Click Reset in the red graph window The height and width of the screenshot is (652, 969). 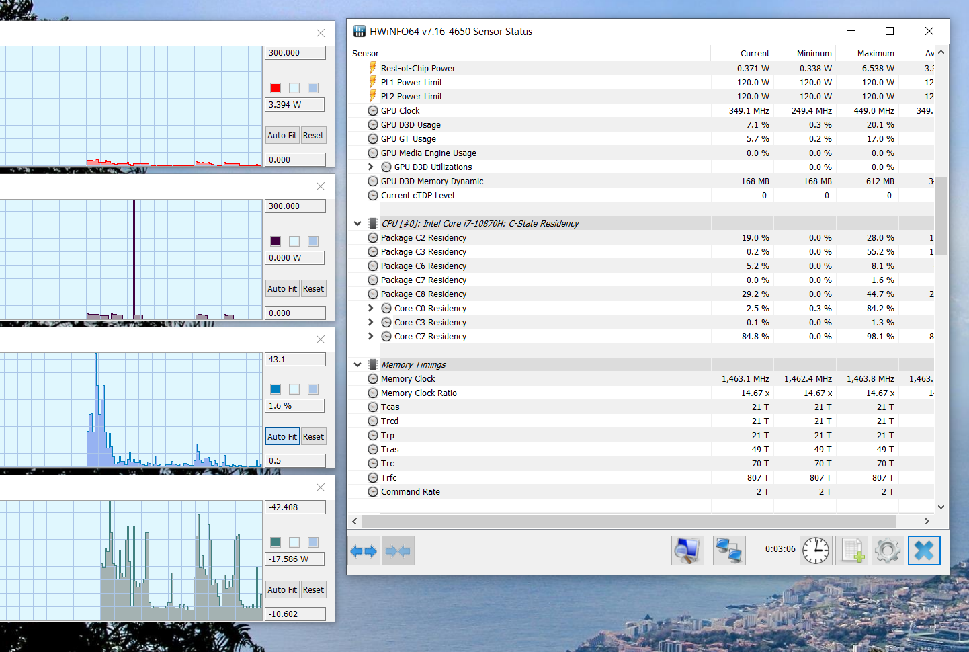point(313,135)
